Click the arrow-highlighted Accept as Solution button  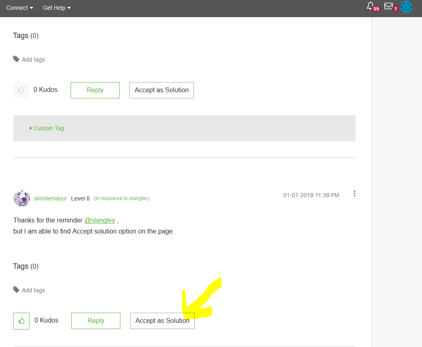click(162, 320)
